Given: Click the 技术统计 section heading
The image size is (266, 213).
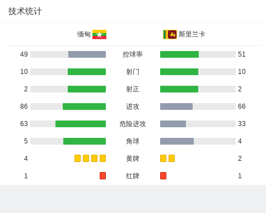Looking at the screenshot, I should tap(25, 11).
